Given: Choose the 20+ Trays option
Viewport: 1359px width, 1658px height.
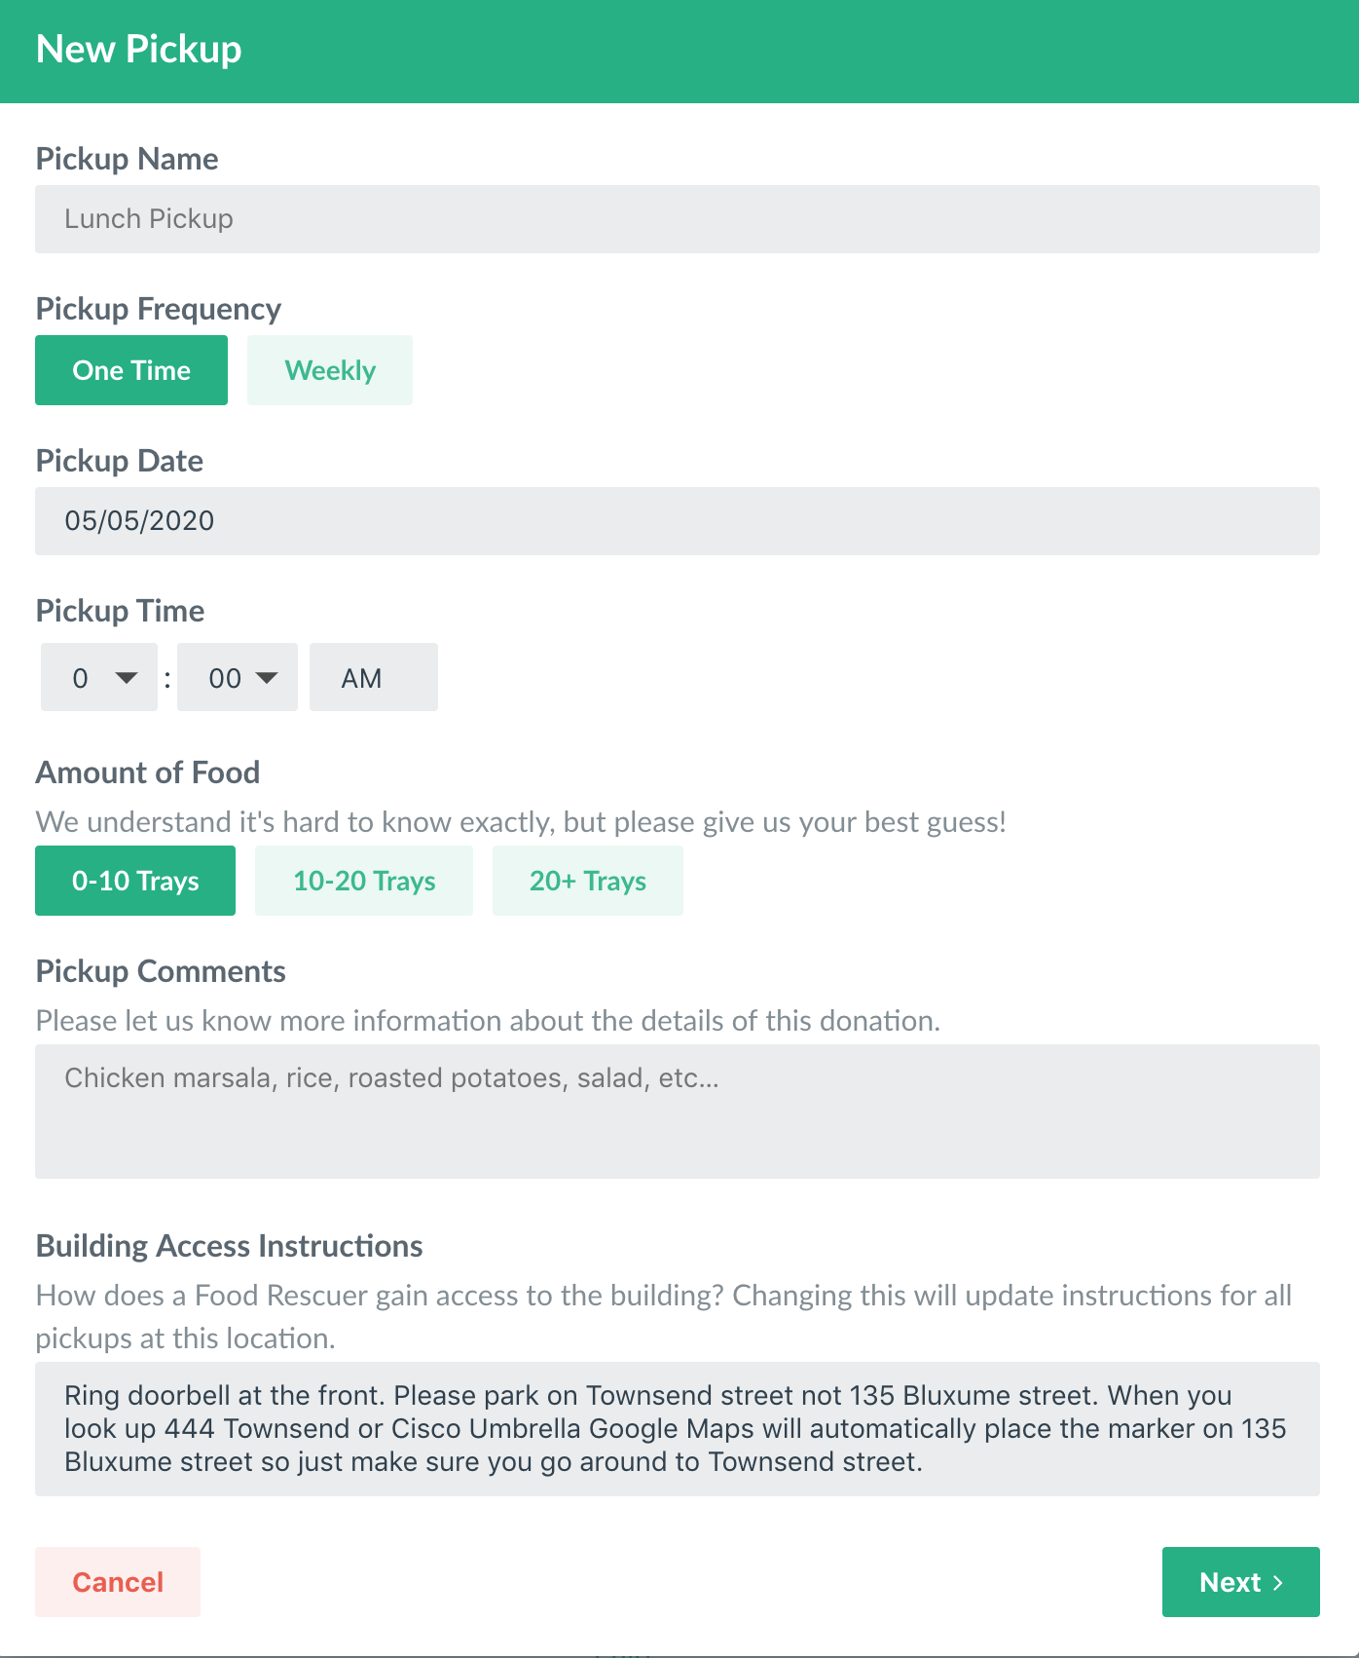Looking at the screenshot, I should 587,880.
